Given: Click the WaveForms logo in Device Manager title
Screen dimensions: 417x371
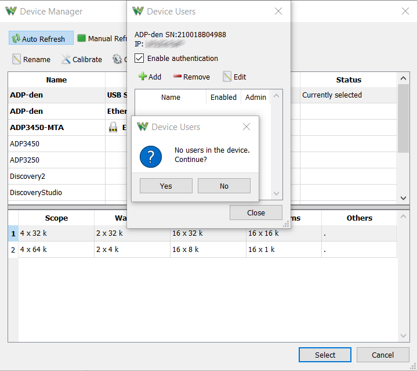Looking at the screenshot, I should coord(11,11).
